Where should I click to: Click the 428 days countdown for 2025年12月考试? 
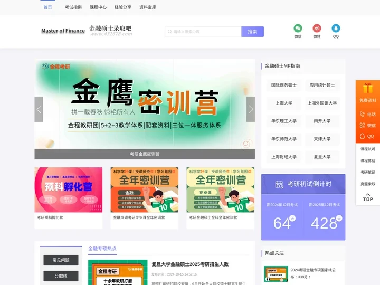tap(324, 223)
